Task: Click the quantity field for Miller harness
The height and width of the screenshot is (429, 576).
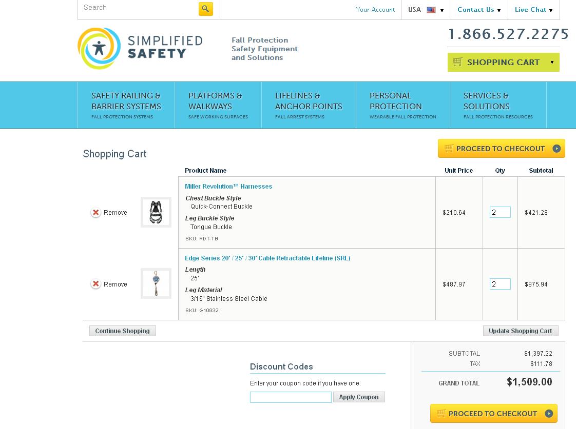Action: pyautogui.click(x=500, y=212)
